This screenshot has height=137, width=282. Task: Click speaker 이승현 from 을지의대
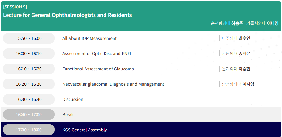coord(244,69)
